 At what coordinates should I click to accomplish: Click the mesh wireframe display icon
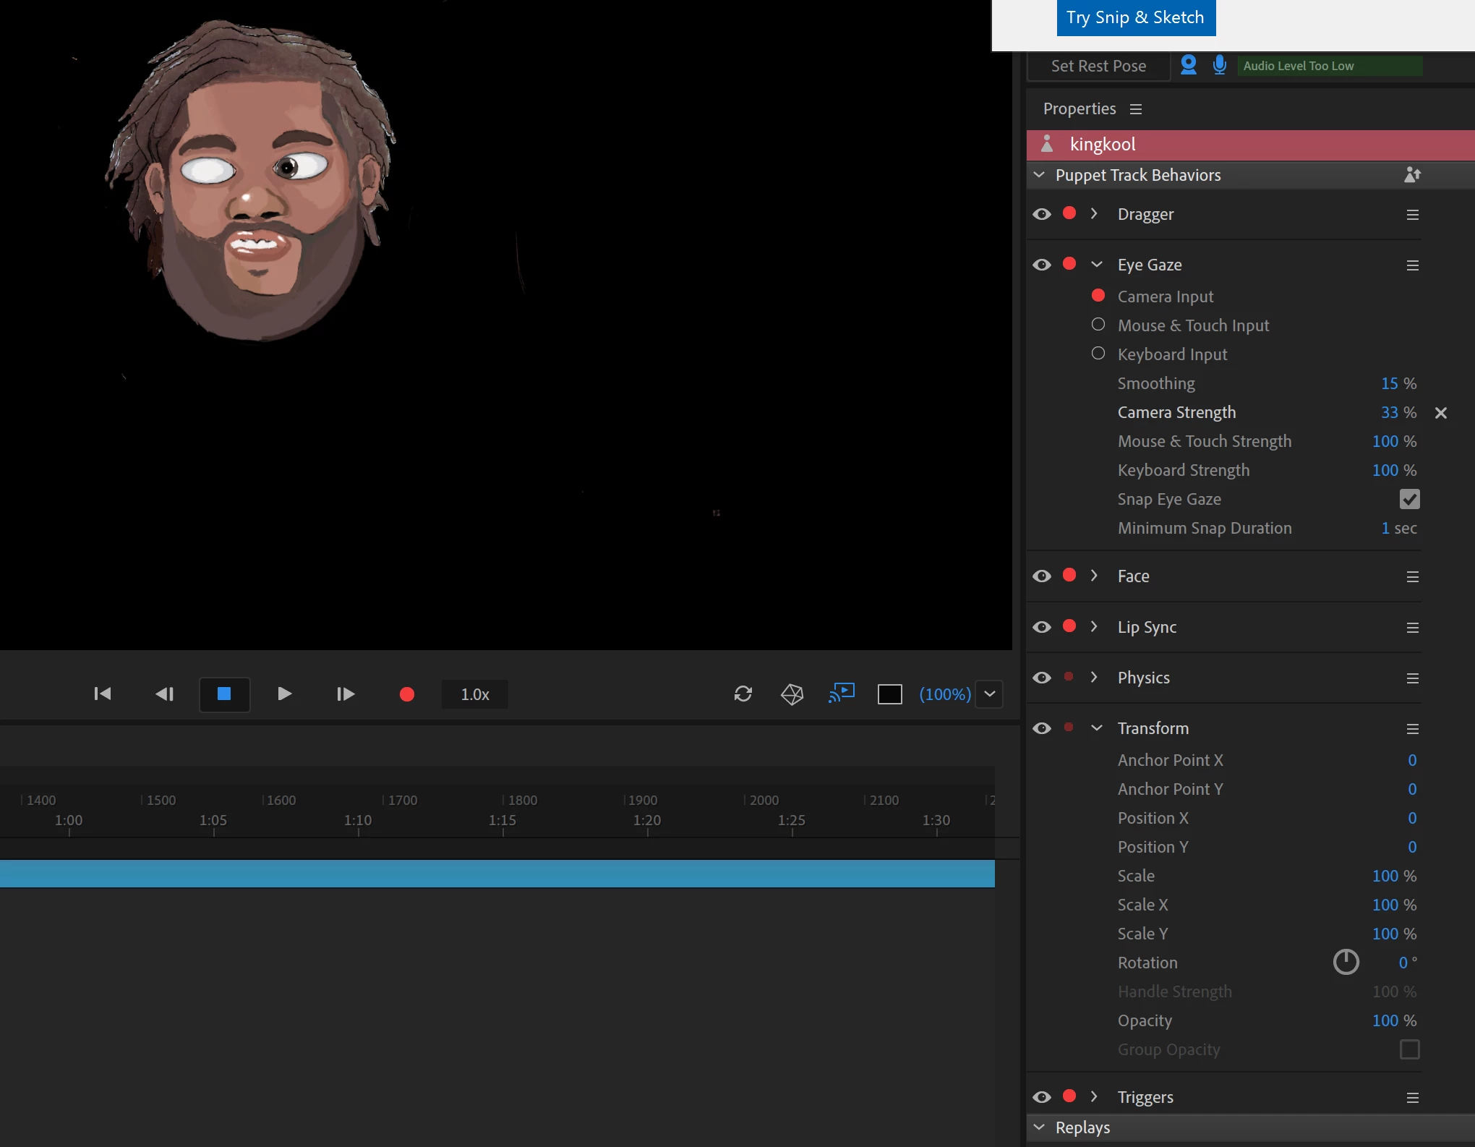[792, 694]
